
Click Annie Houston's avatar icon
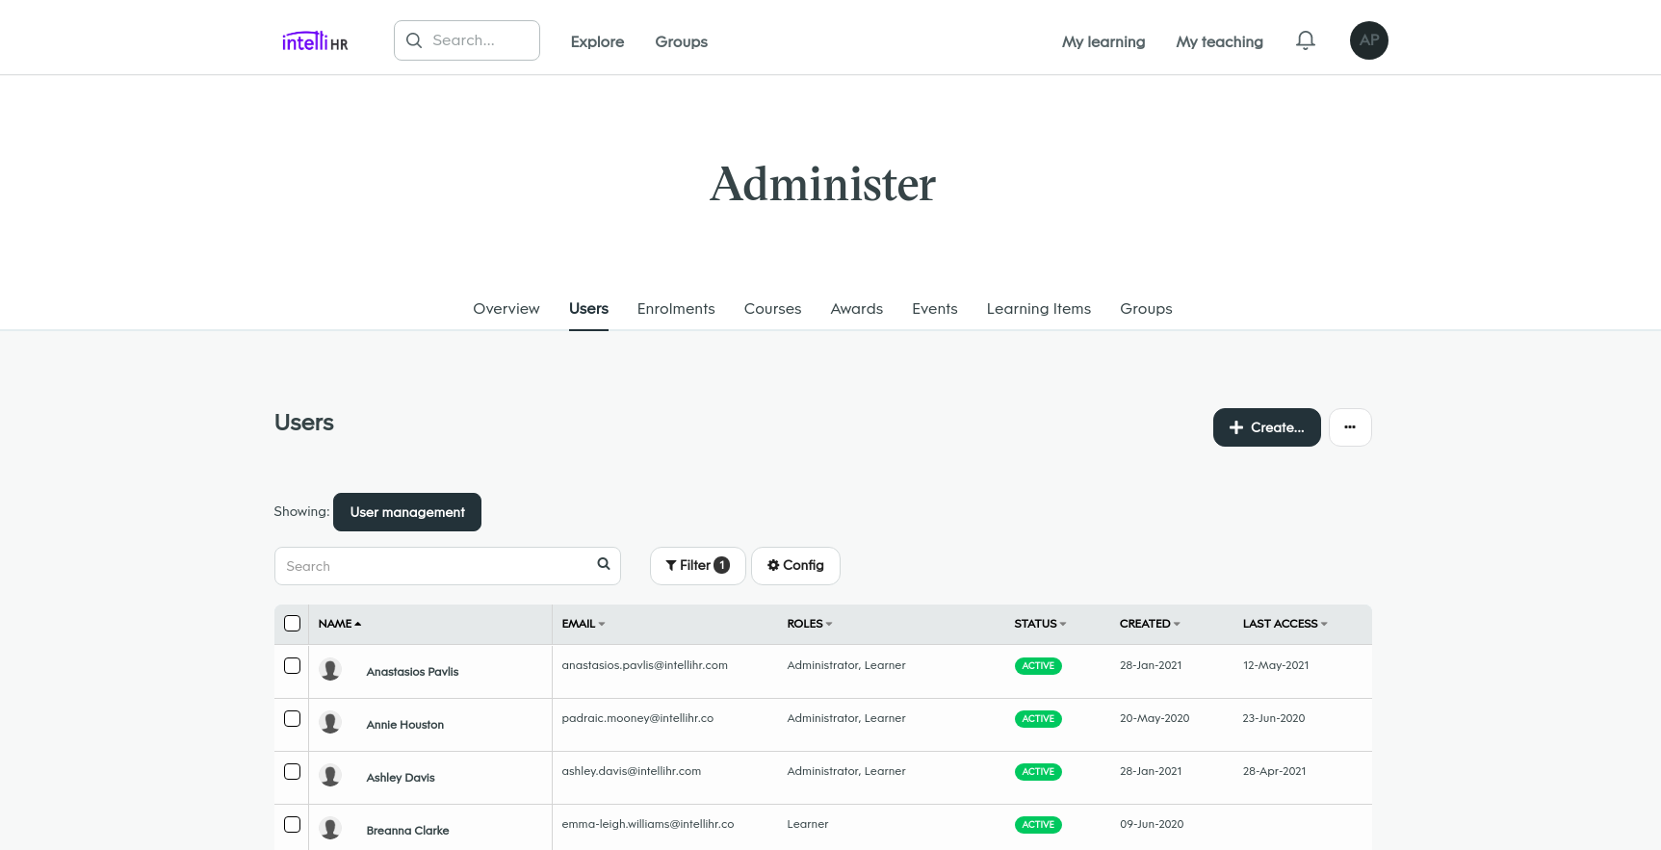point(330,723)
